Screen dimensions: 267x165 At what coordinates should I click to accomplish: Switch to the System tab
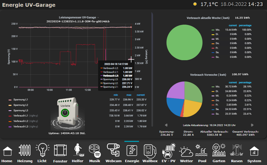(x=254, y=152)
